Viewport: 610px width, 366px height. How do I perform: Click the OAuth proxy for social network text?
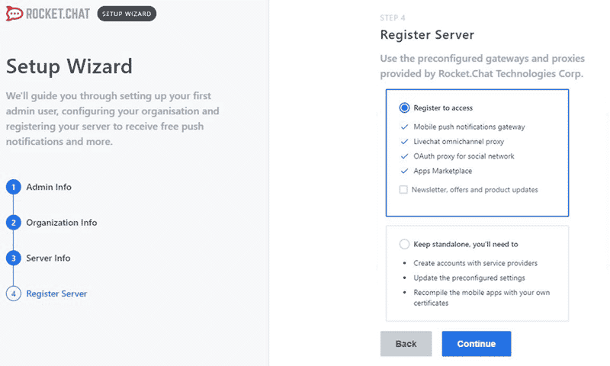click(x=464, y=156)
